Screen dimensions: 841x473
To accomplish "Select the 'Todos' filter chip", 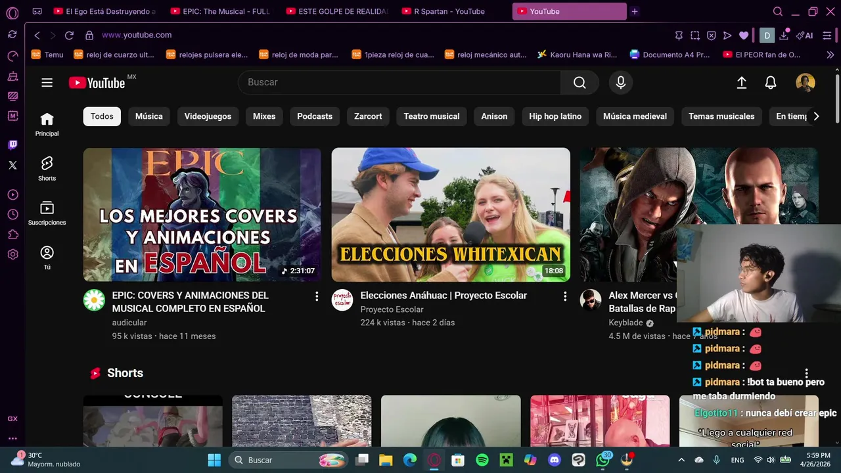I will tap(102, 116).
